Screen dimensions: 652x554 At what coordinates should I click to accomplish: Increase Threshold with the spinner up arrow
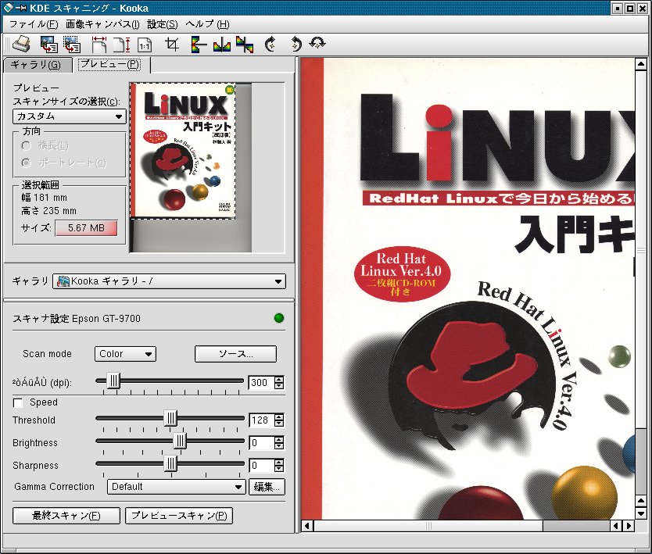pos(279,416)
